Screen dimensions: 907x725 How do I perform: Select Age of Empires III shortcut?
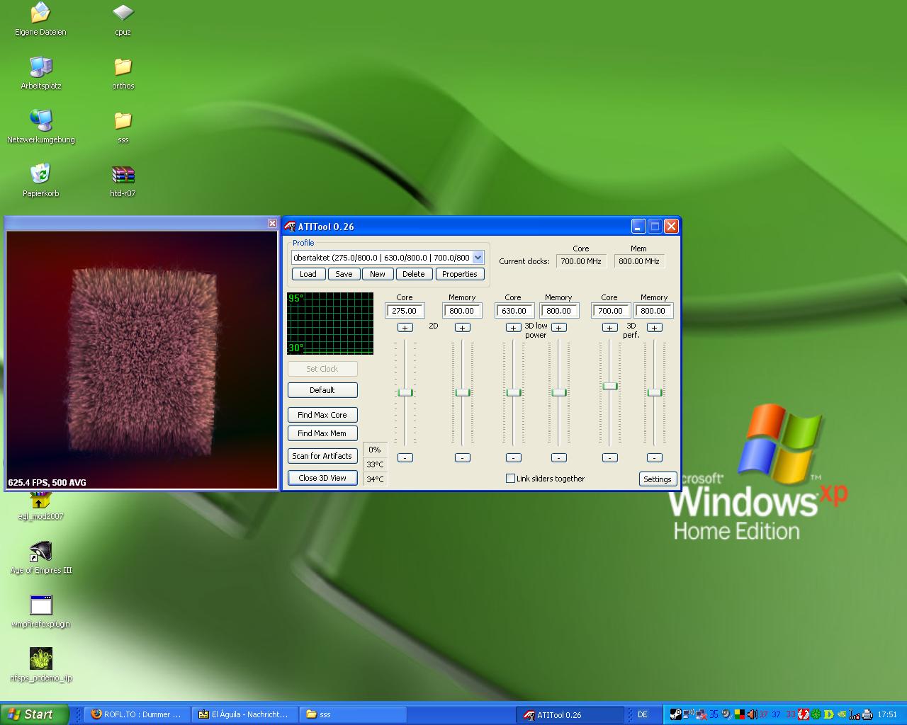[40, 557]
